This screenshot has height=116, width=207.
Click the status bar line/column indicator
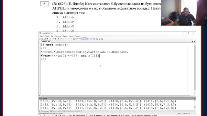(183, 114)
